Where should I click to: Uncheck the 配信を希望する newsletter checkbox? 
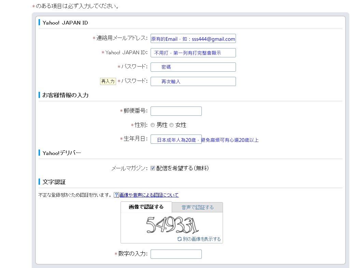pos(153,168)
